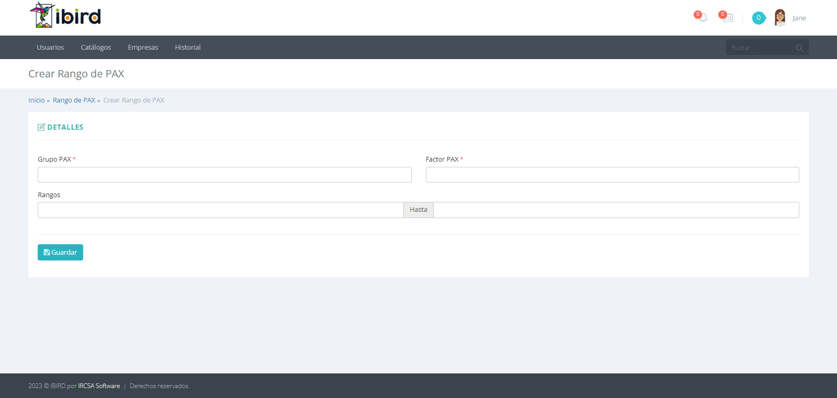Go to Rango de PAX breadcrumb
Image resolution: width=837 pixels, height=398 pixels.
coord(74,100)
